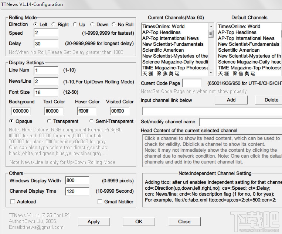Select the Right direction radio button
This screenshot has width=282, height=234.
[x=53, y=24]
